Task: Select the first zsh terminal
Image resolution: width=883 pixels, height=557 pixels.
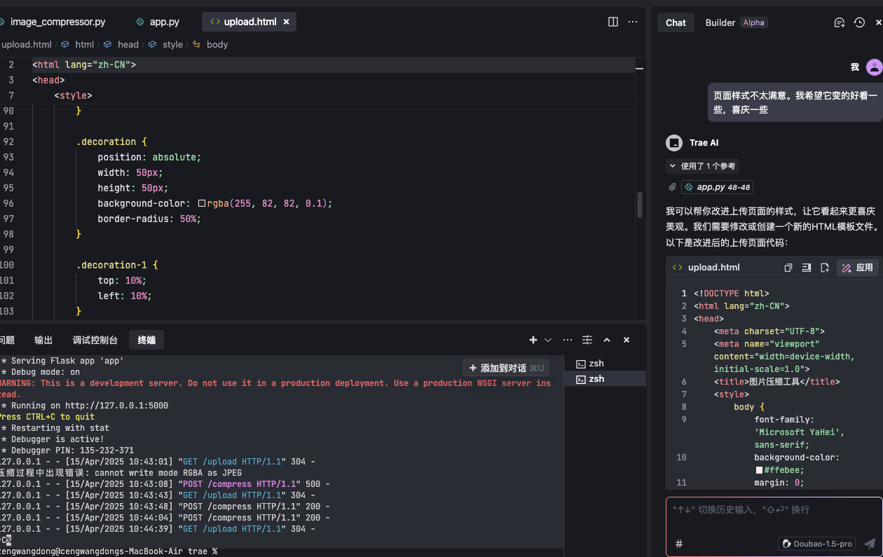Action: 605,364
